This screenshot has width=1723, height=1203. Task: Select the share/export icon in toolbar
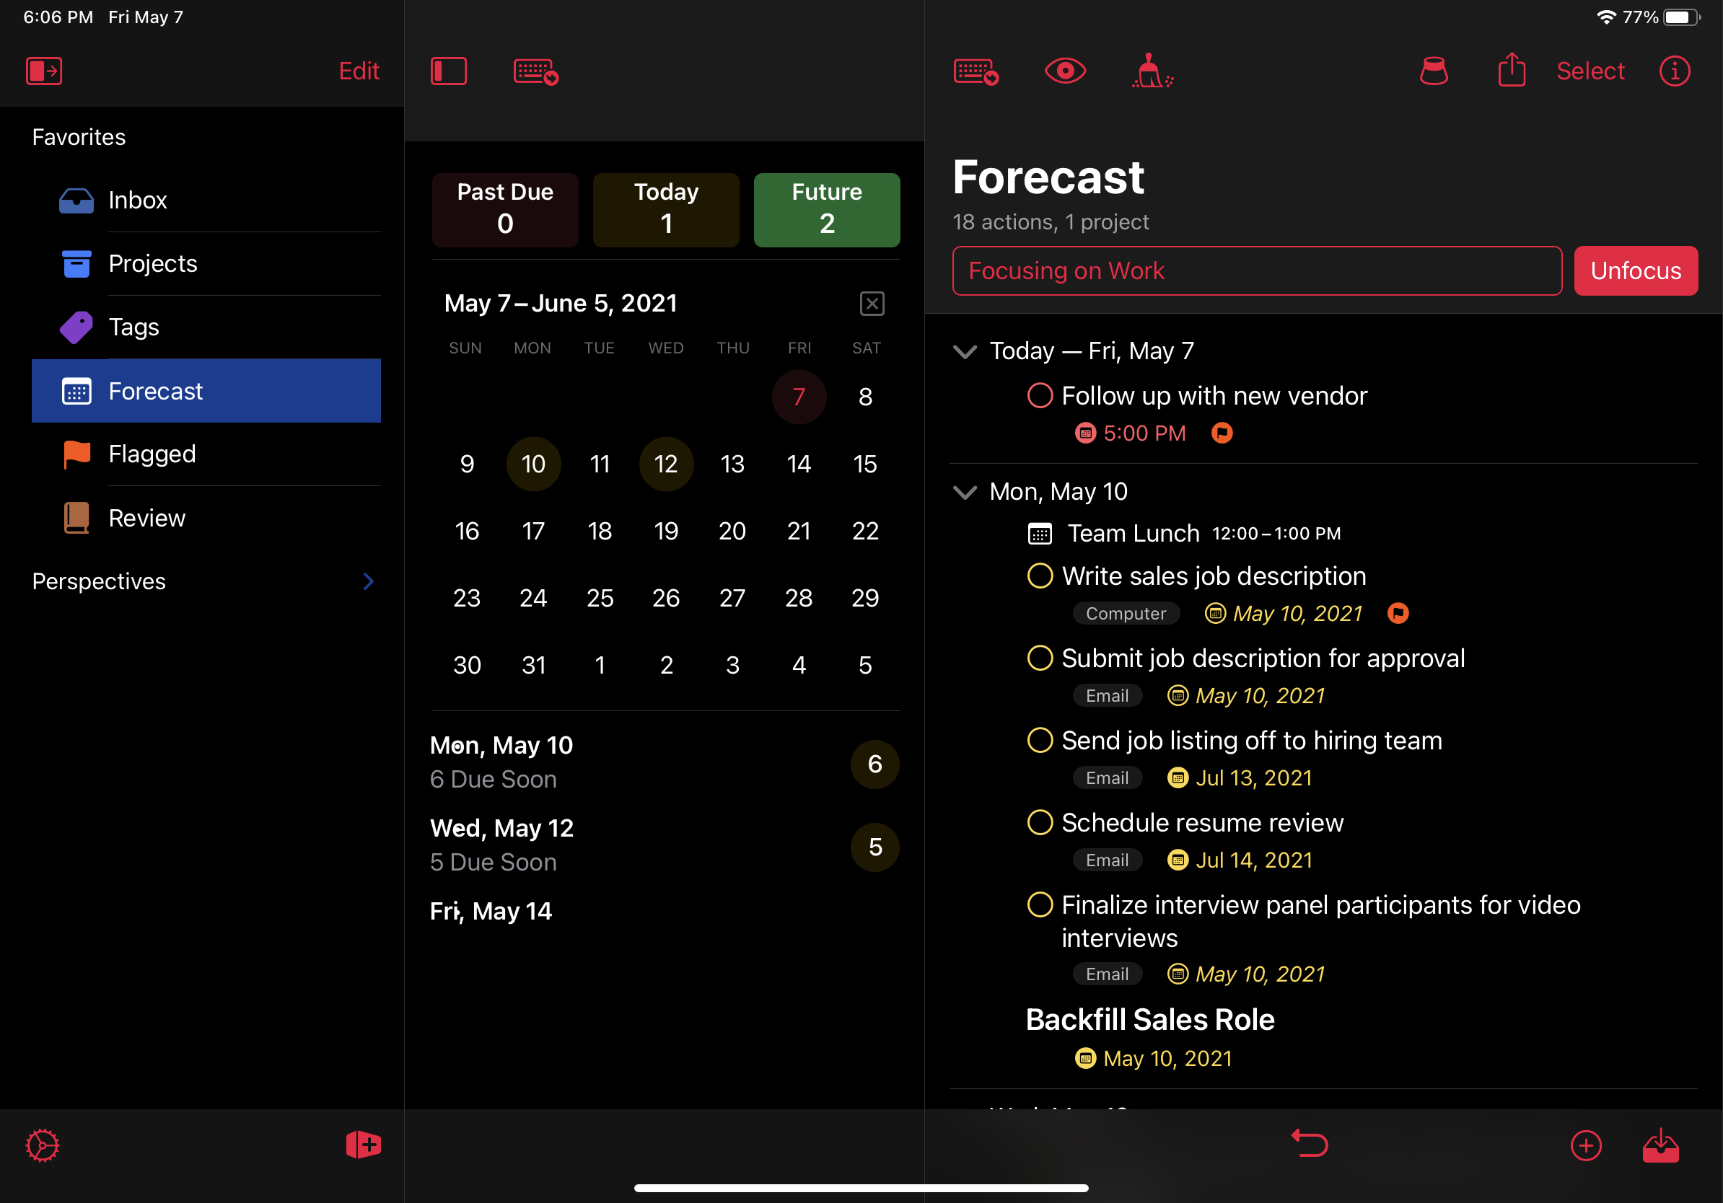coord(1512,72)
